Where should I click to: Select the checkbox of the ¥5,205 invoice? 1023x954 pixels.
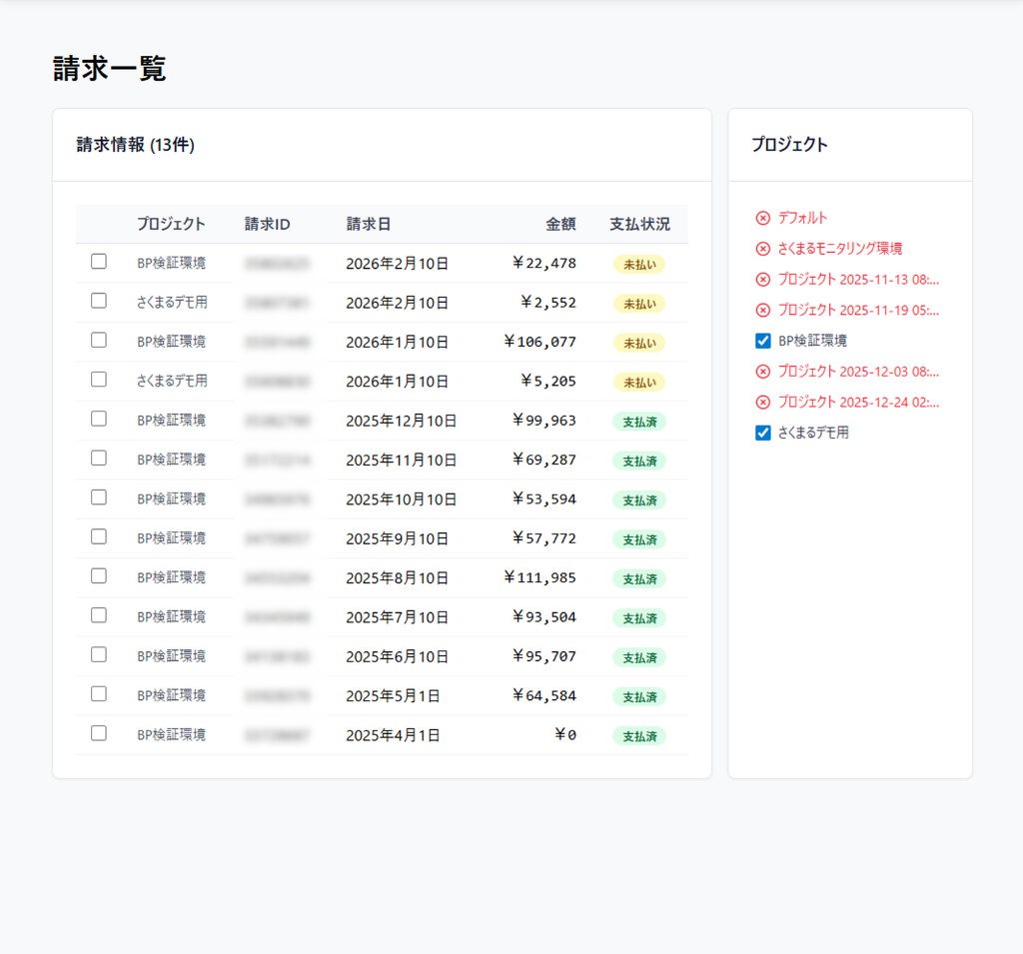click(x=99, y=380)
